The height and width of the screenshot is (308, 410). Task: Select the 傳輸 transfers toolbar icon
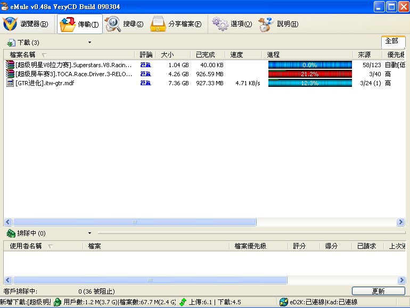click(x=68, y=24)
